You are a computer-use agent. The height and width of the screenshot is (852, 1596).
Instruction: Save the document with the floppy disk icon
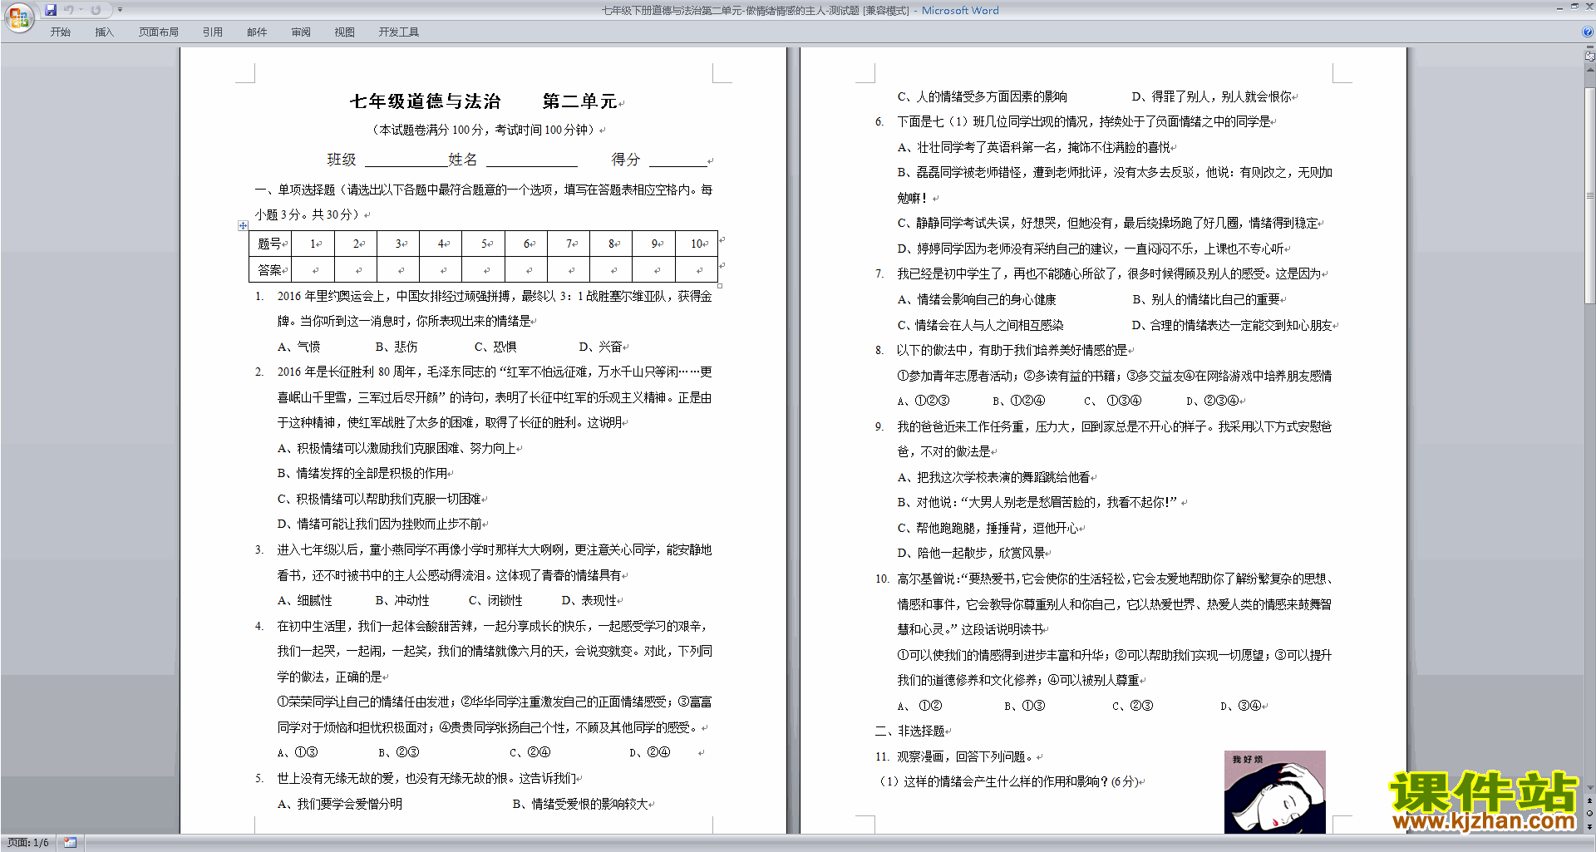[51, 10]
